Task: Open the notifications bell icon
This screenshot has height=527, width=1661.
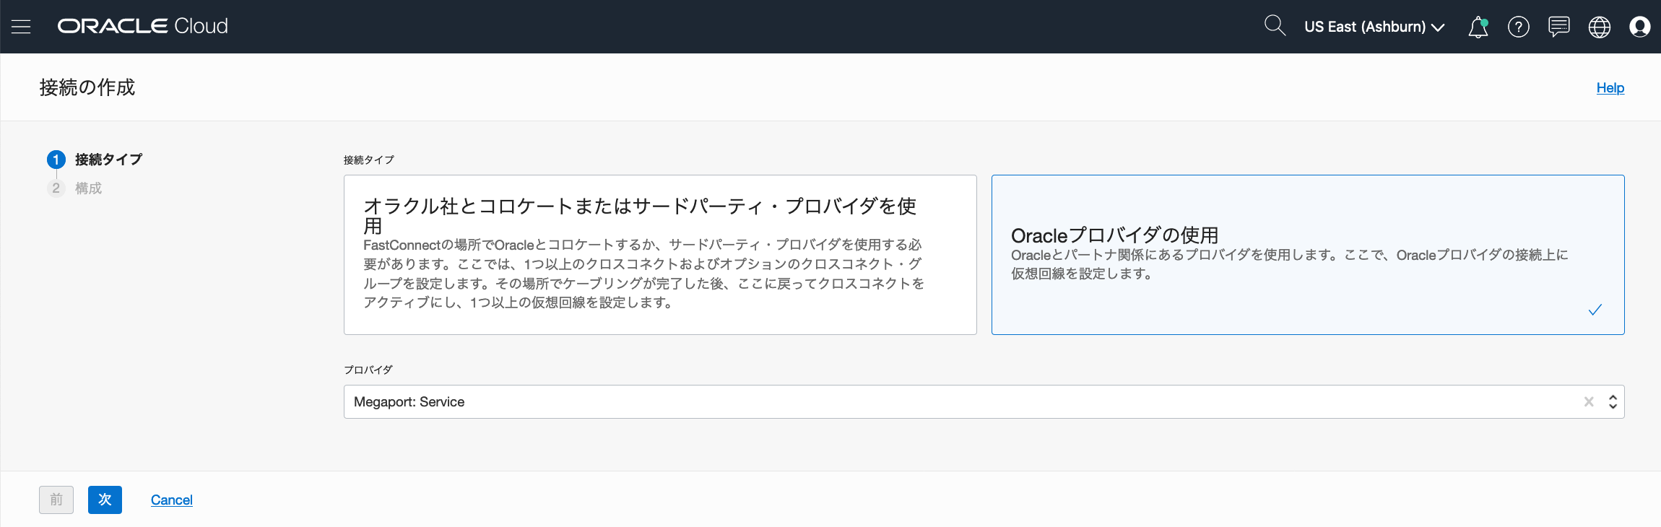Action: click(x=1478, y=27)
